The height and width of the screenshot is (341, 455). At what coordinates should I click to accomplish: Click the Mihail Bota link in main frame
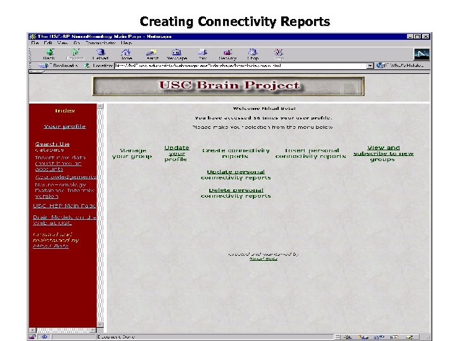click(x=264, y=259)
